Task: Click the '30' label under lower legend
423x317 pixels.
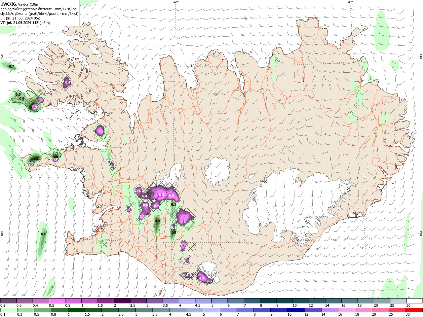Action: click(x=408, y=315)
